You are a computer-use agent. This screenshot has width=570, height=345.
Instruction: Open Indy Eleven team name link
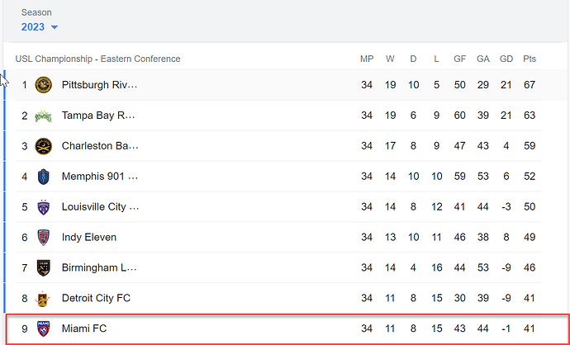point(89,238)
